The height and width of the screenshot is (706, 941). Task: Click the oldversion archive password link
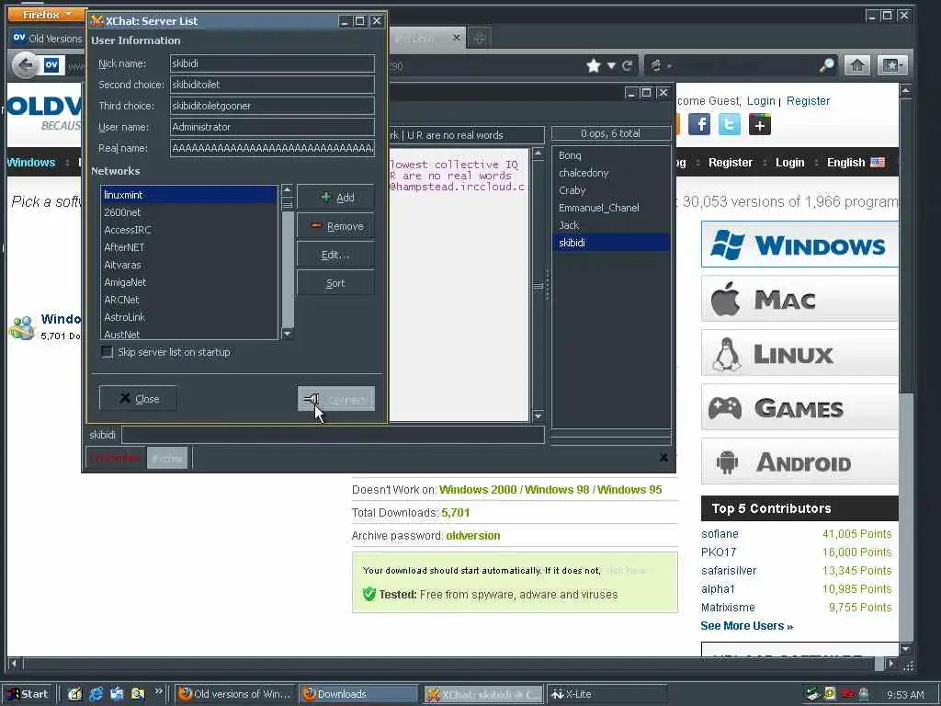click(473, 536)
